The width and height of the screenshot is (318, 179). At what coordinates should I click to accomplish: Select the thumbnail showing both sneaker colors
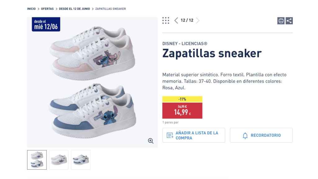point(37,160)
